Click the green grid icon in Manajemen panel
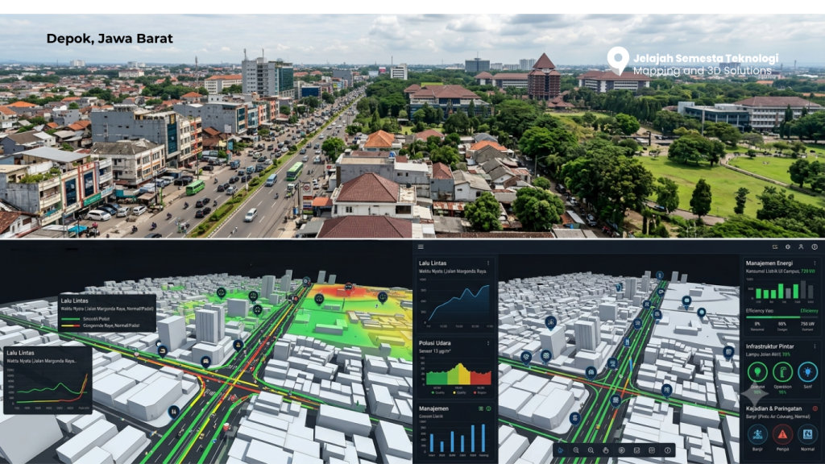825x464 pixels. [x=480, y=408]
